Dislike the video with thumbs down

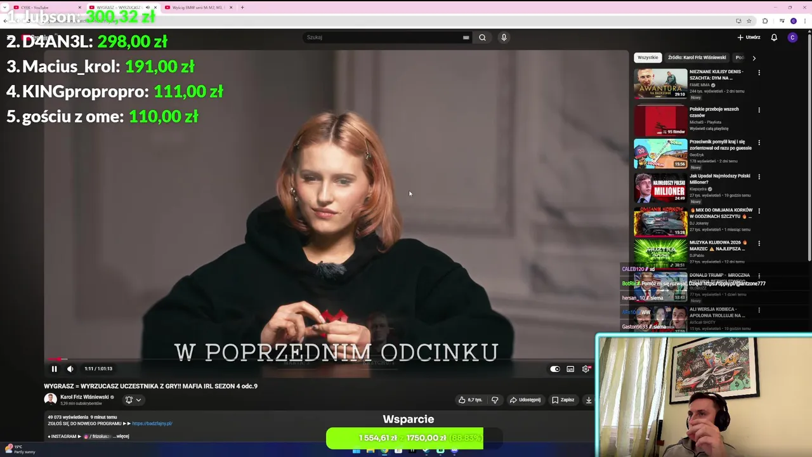pos(495,400)
